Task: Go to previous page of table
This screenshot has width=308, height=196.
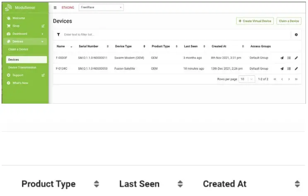Action: 282,79
